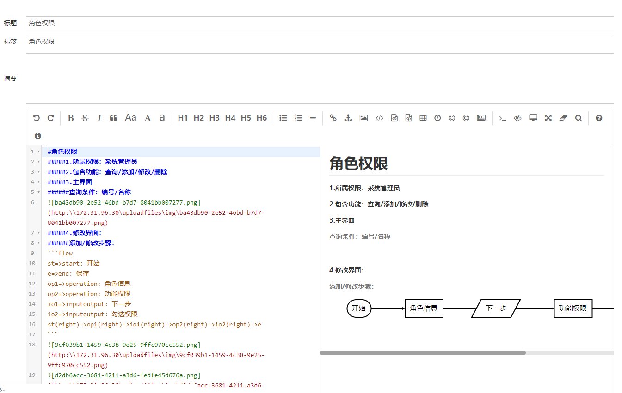This screenshot has height=393, width=622.
Task: Open full HTML preview with monitor icon
Action: tap(533, 118)
